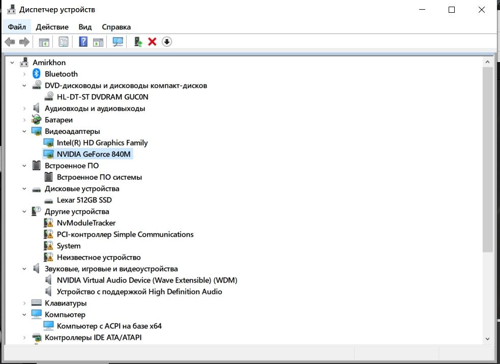Collapse the Amirkhon root node
Image resolution: width=500 pixels, height=364 pixels.
[12, 63]
